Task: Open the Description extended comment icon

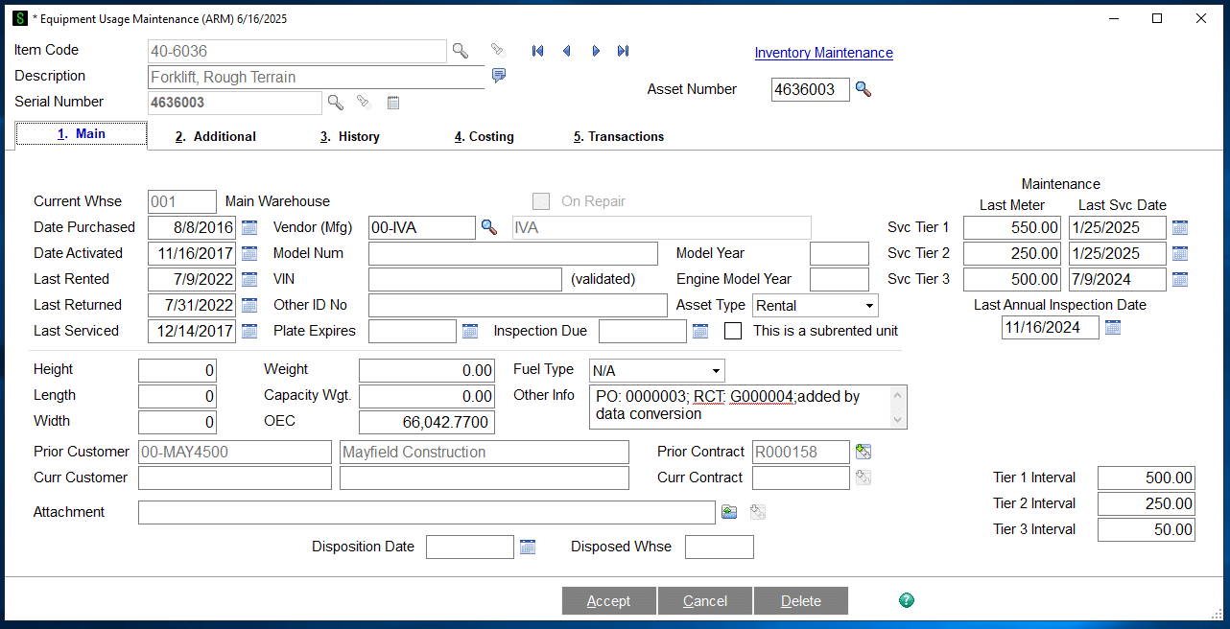Action: 499,75
